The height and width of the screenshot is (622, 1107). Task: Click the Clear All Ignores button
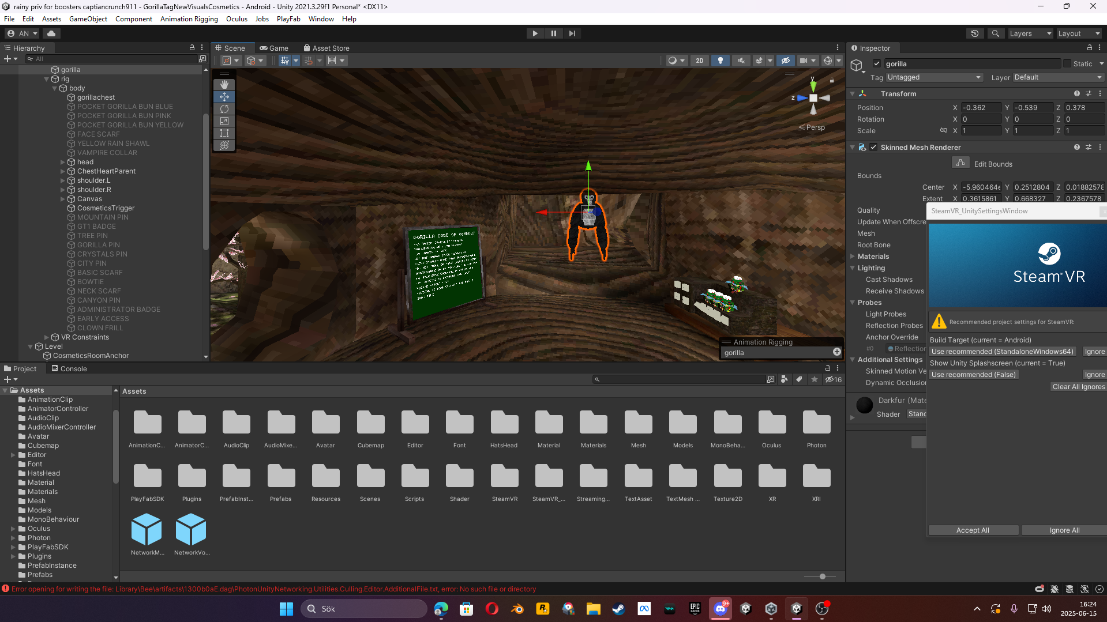1078,387
